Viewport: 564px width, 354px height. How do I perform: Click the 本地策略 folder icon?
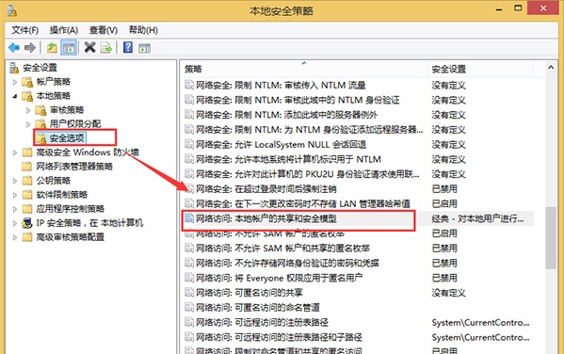(x=27, y=96)
